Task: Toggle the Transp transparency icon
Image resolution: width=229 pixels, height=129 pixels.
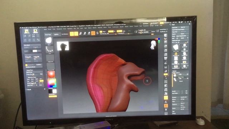Action: point(166,102)
